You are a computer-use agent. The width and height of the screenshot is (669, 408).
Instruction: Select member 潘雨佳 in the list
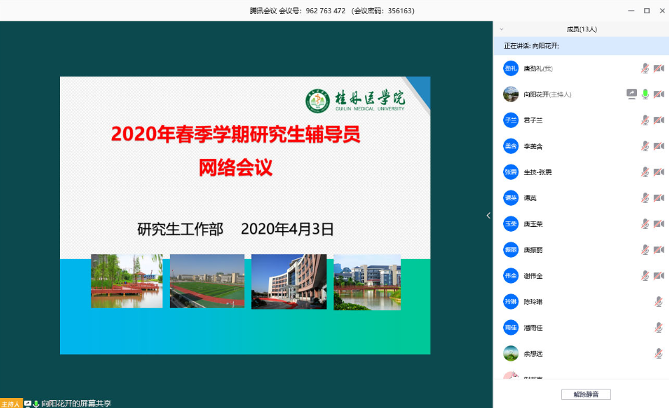(x=533, y=328)
